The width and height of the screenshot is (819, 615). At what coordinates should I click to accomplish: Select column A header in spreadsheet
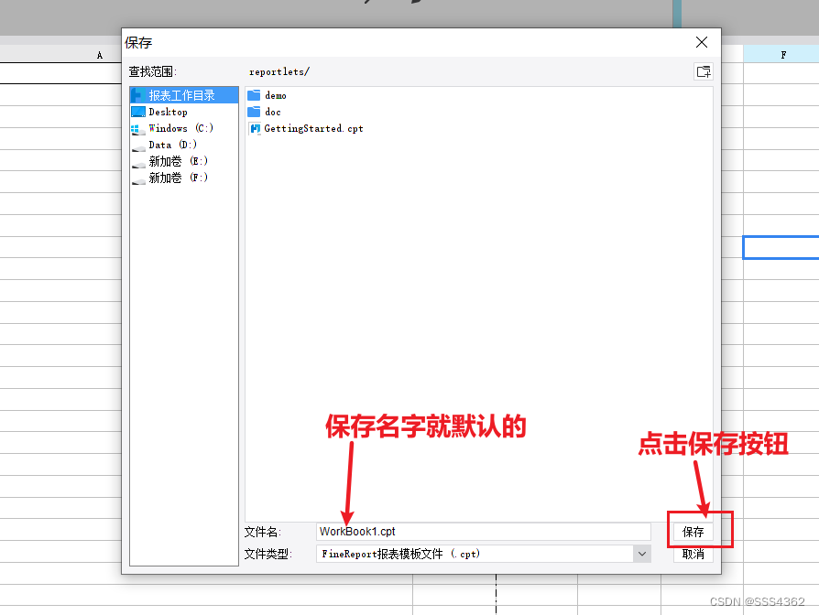[x=60, y=54]
